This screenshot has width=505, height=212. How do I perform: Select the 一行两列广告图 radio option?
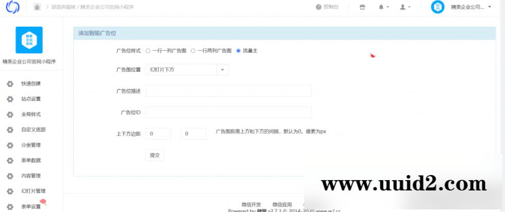193,51
